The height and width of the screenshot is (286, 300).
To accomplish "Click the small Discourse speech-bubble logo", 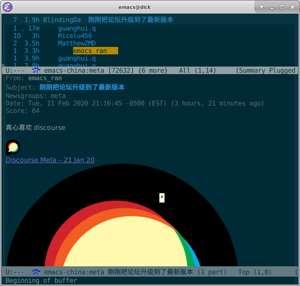I will click(x=13, y=147).
